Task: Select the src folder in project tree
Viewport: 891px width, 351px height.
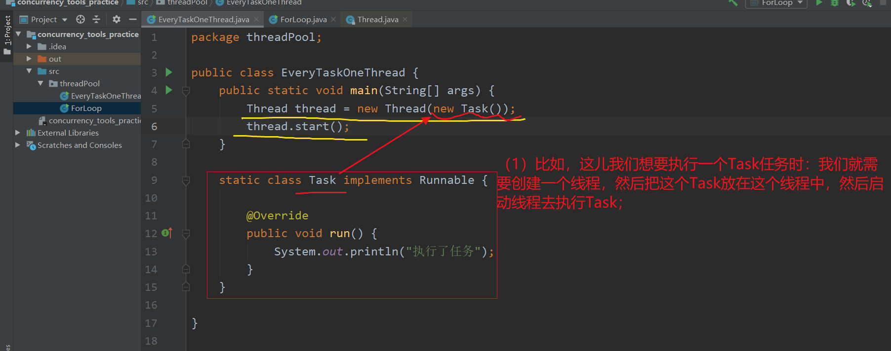Action: pyautogui.click(x=54, y=71)
